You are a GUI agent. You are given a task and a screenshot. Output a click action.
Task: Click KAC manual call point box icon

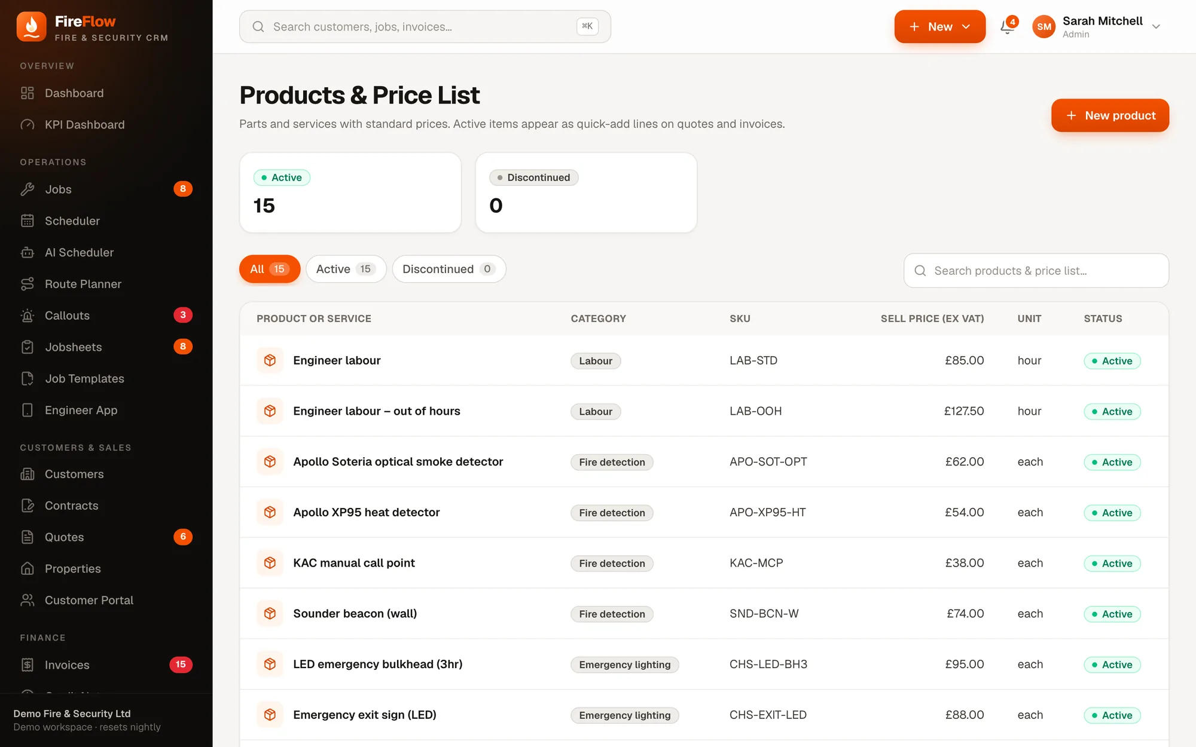[x=270, y=563]
